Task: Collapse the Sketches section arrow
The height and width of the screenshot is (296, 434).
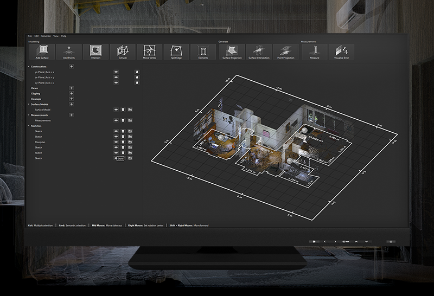Action: click(x=29, y=126)
